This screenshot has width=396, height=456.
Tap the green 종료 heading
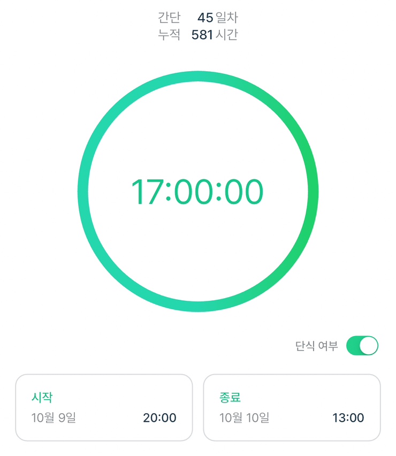230,397
